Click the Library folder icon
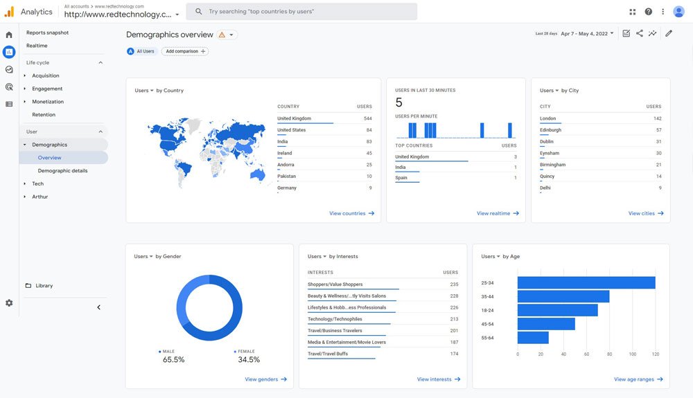Viewport: 693px width, 398px height. coord(28,285)
